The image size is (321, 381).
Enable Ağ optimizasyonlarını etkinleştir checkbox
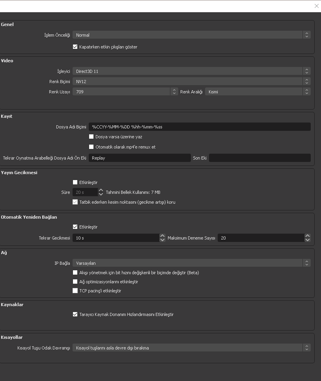pyautogui.click(x=75, y=282)
